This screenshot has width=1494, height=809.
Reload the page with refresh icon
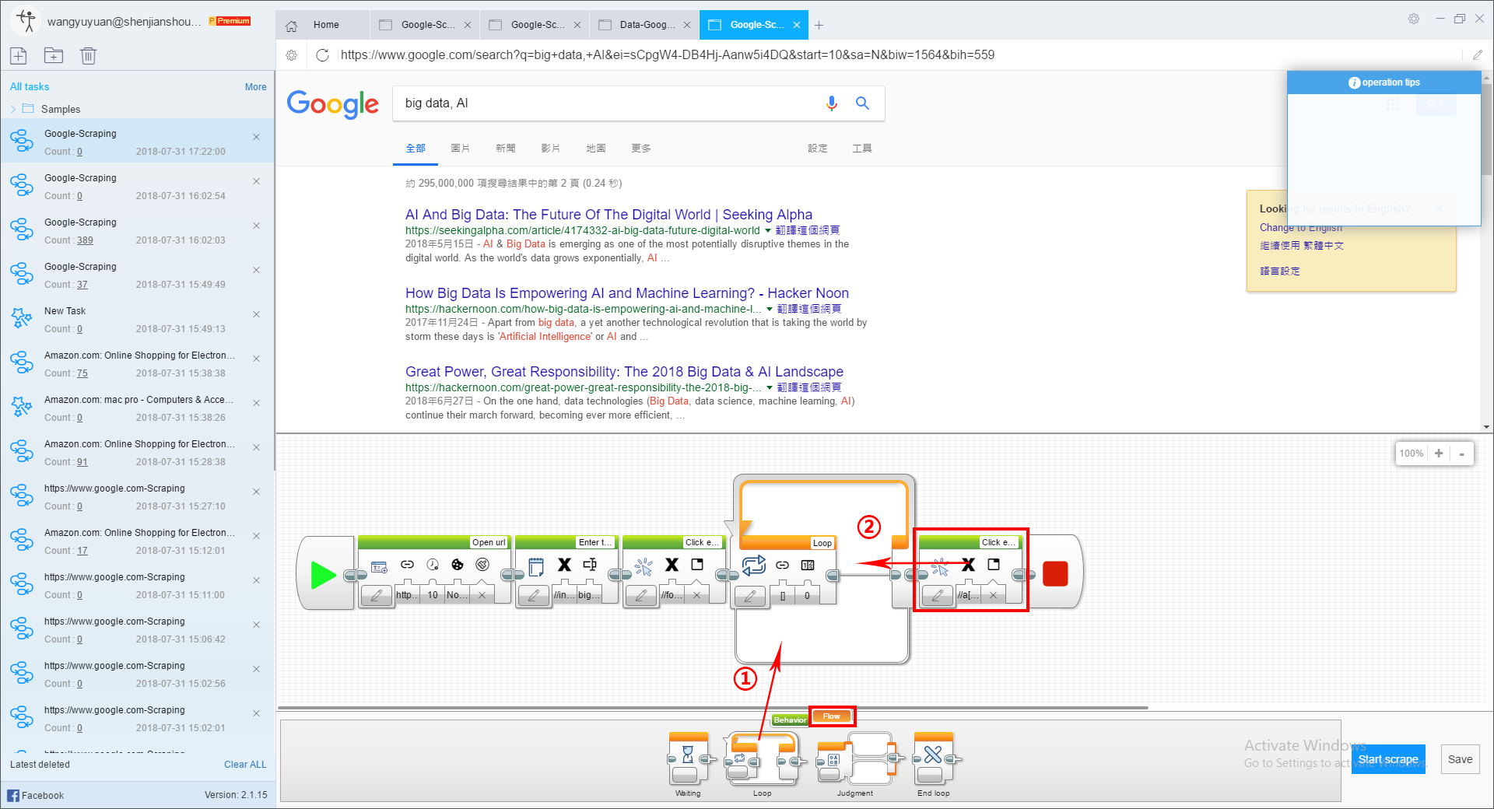point(322,54)
